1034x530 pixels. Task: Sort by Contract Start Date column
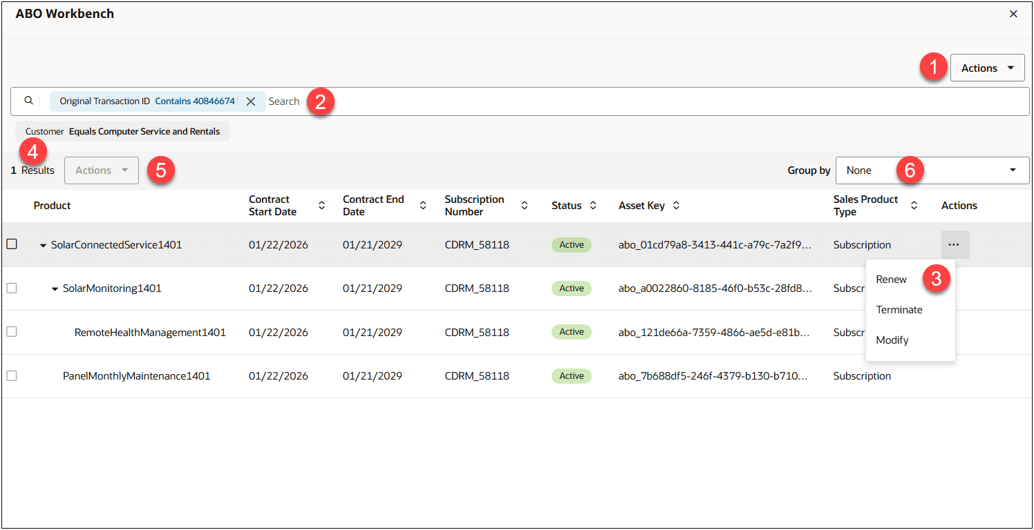pyautogui.click(x=321, y=206)
